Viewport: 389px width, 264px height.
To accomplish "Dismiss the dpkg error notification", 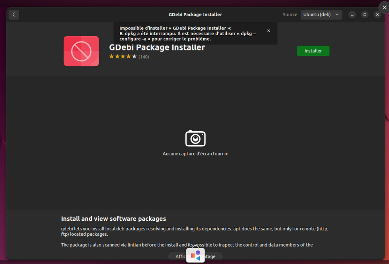I will (269, 31).
